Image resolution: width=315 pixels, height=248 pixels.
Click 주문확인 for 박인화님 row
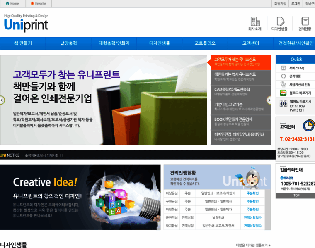252,210
